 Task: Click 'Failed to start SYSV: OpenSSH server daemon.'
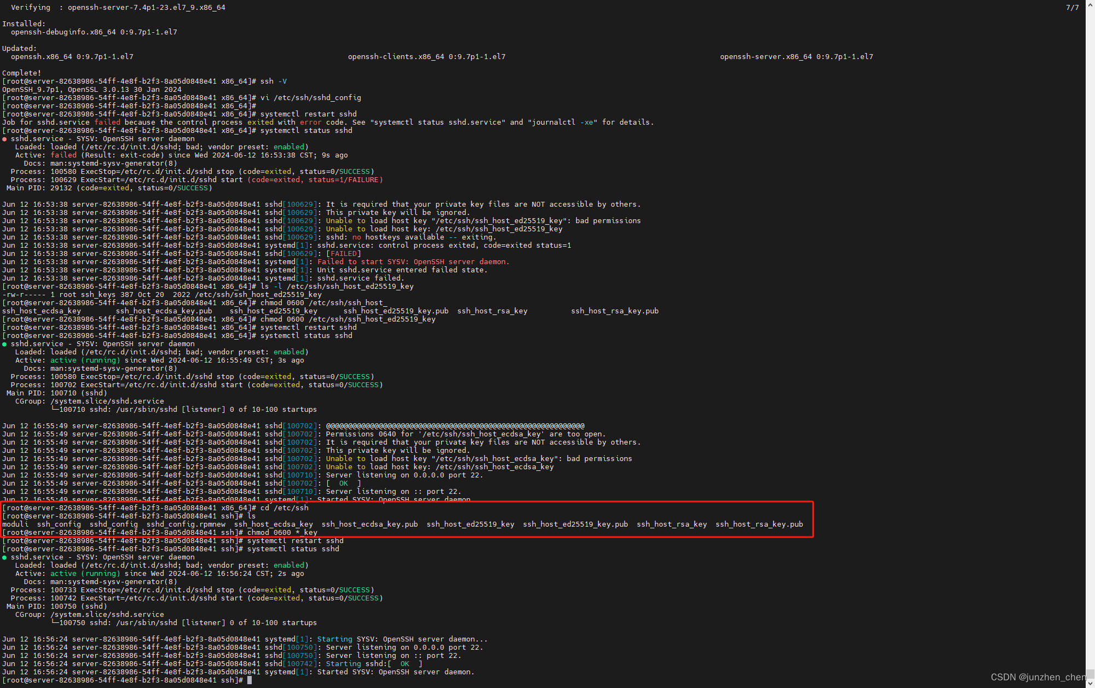tap(413, 261)
